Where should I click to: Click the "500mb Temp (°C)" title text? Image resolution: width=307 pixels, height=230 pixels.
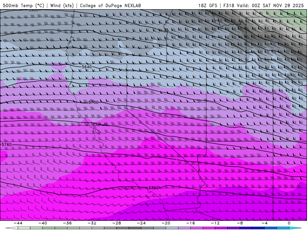tap(23, 5)
